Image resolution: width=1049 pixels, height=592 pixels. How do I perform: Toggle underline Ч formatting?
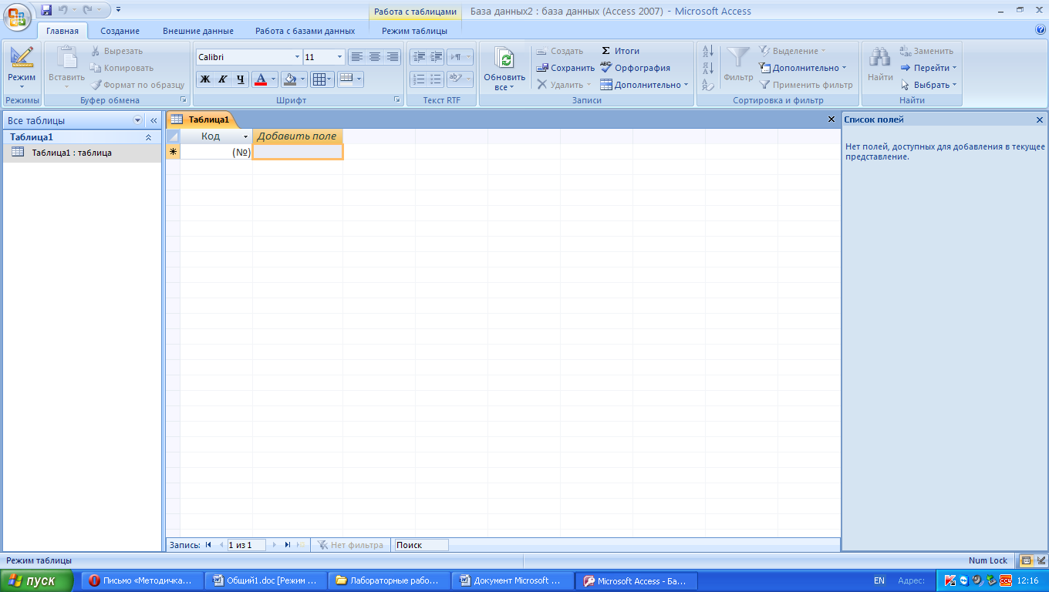tap(241, 79)
